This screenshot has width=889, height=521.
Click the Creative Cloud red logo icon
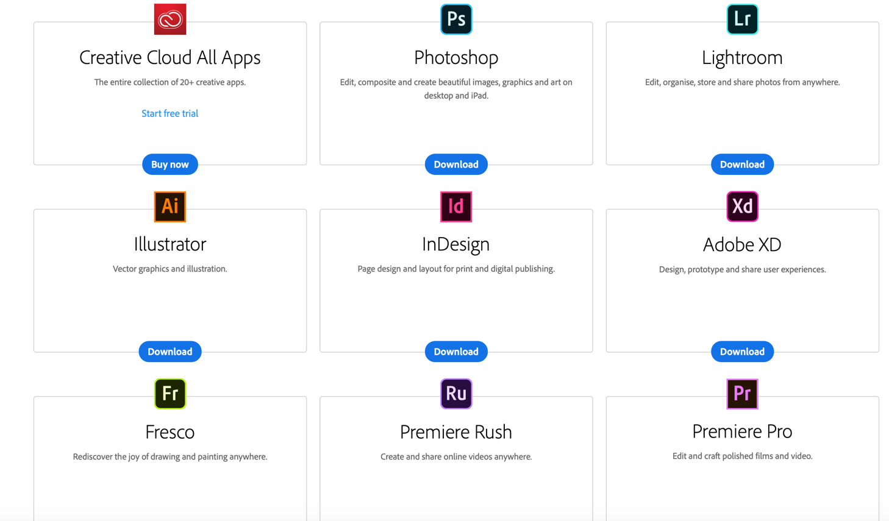pos(170,19)
